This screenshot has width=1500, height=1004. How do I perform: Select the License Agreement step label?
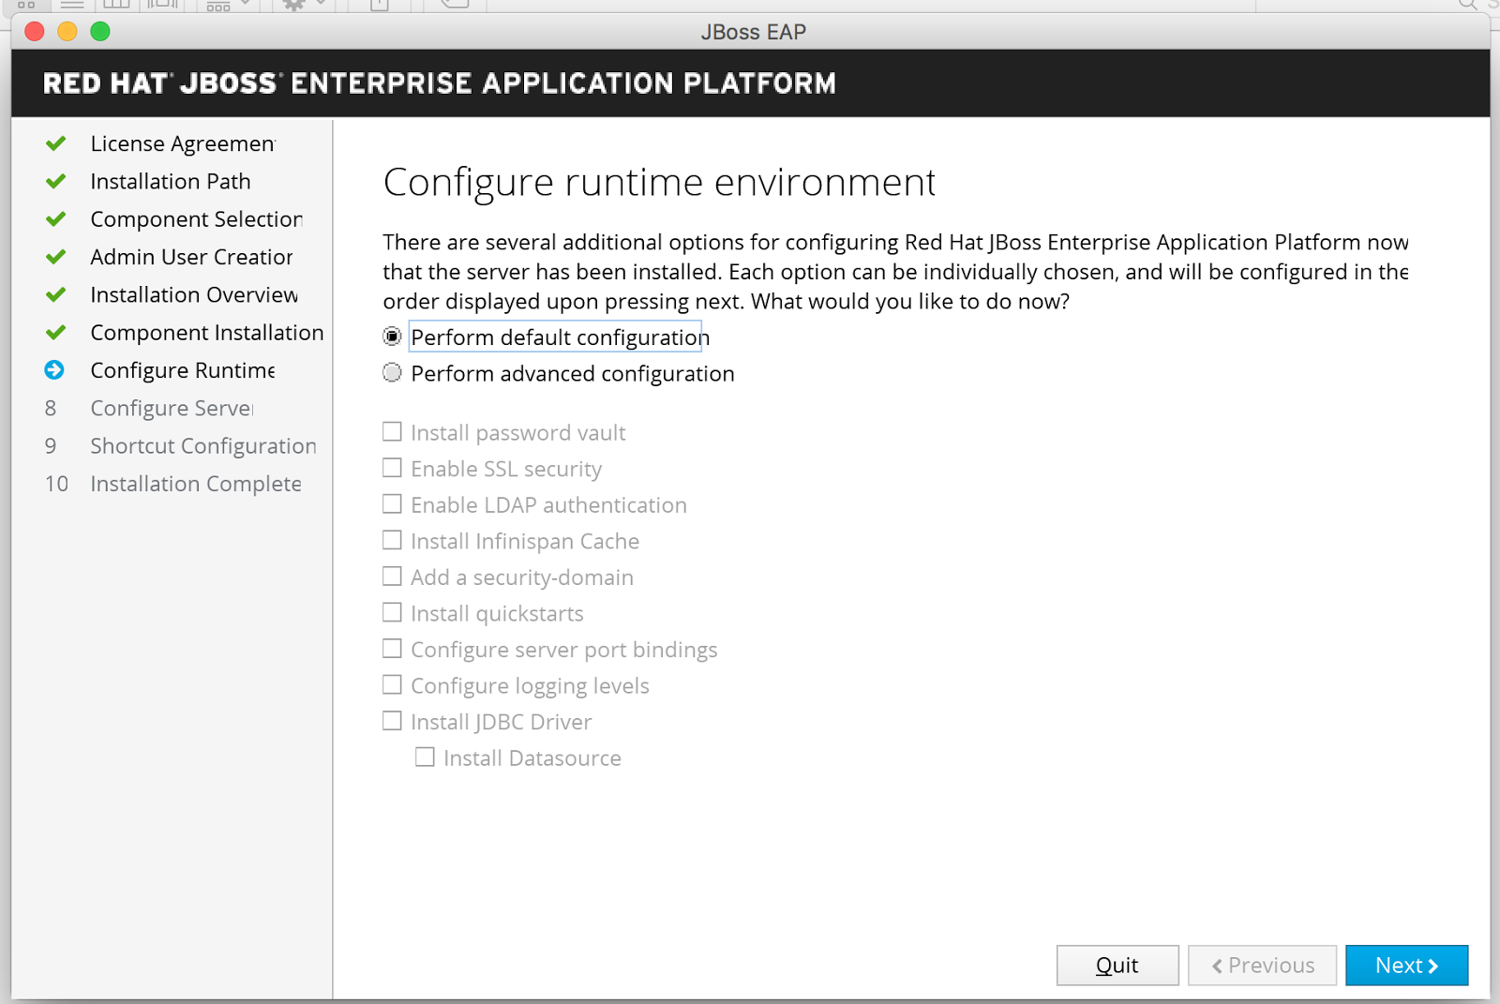pos(183,143)
